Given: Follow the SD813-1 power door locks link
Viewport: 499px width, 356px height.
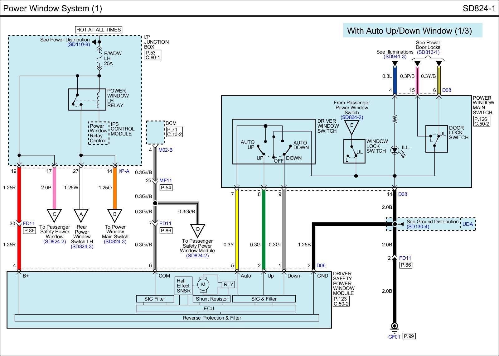Looking at the screenshot, I should tap(428, 52).
